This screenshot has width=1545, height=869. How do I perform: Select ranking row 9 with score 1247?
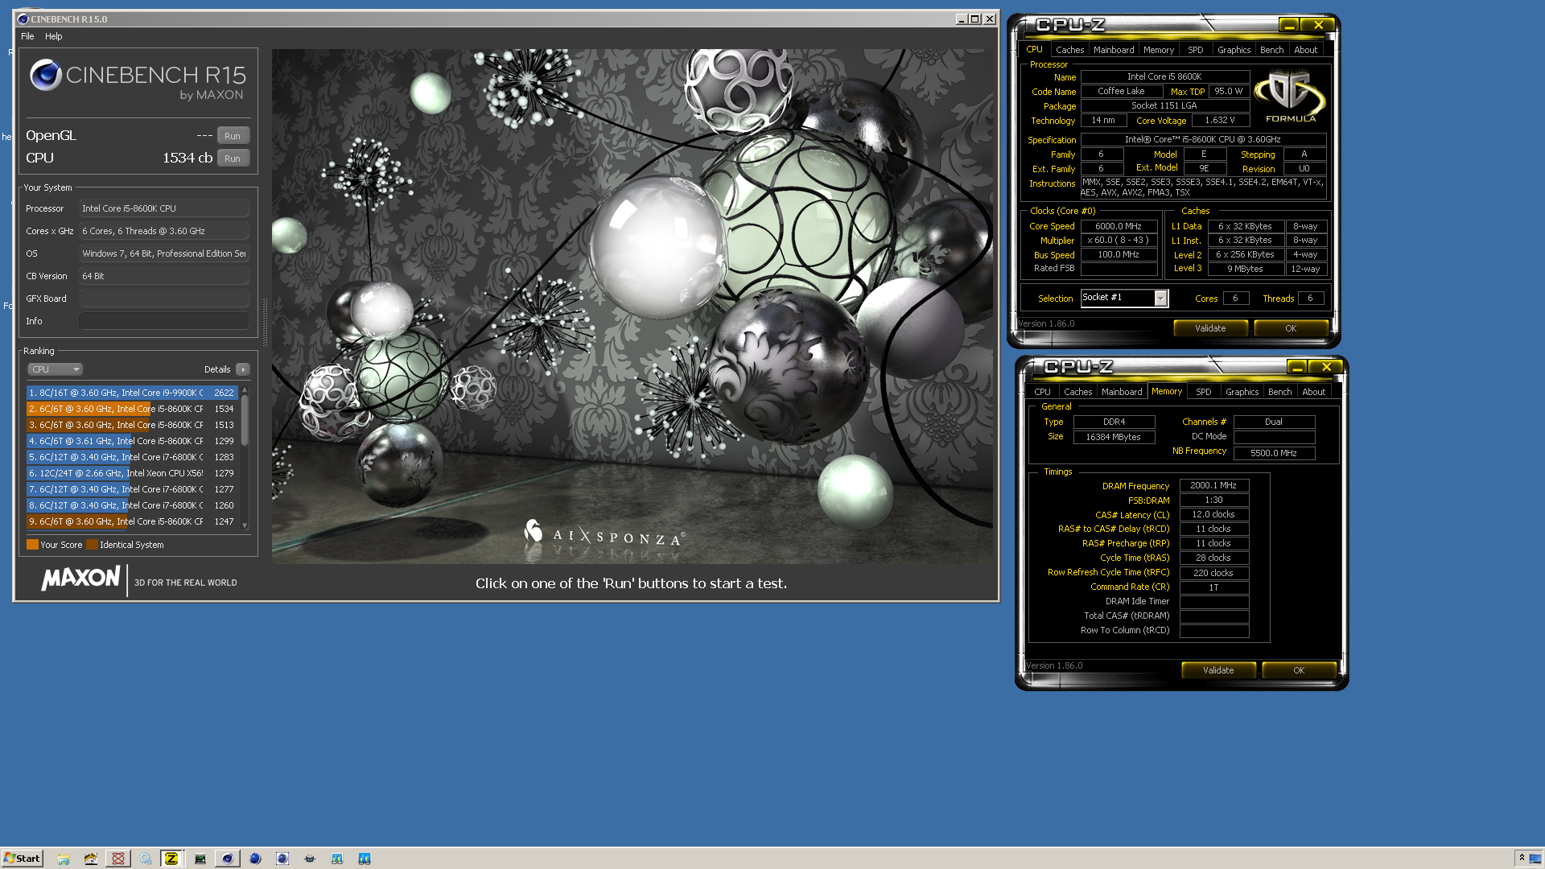(x=132, y=521)
